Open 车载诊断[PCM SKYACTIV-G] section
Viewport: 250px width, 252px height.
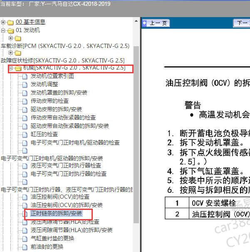(x=65, y=46)
